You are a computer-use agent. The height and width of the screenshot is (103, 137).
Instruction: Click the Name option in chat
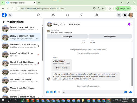point(92,43)
